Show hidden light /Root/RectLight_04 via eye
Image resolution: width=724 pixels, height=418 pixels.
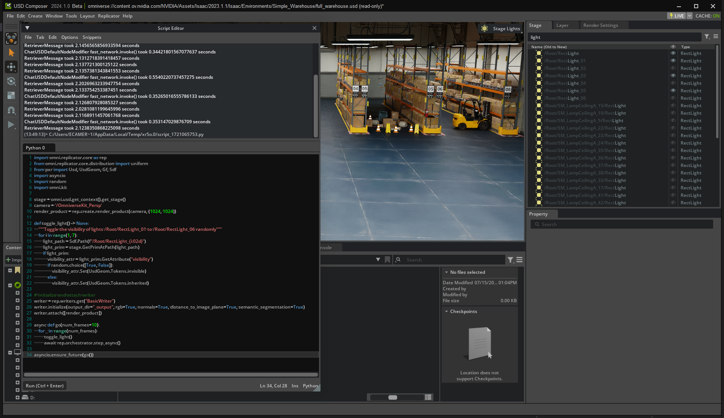673,83
